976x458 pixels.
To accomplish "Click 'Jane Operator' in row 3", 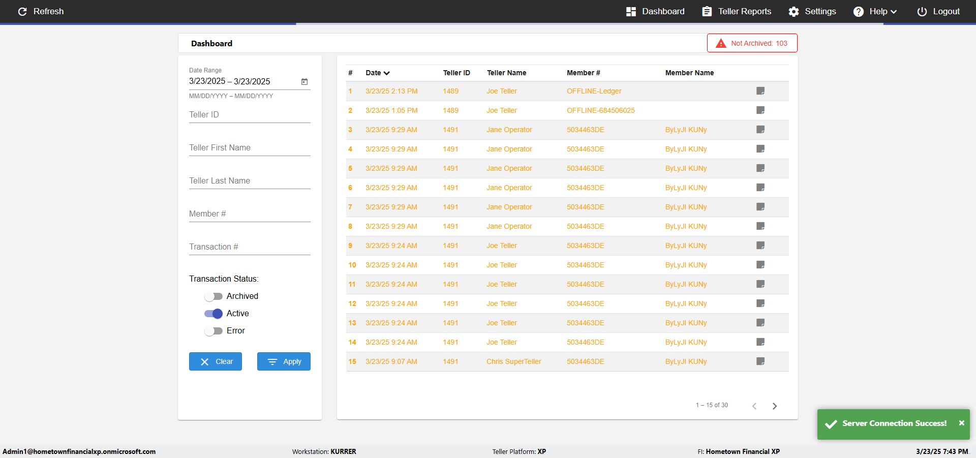I will tap(509, 130).
